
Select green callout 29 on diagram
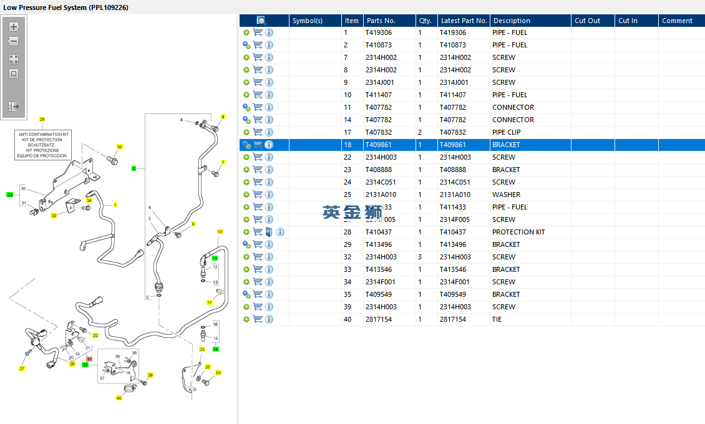(10, 195)
